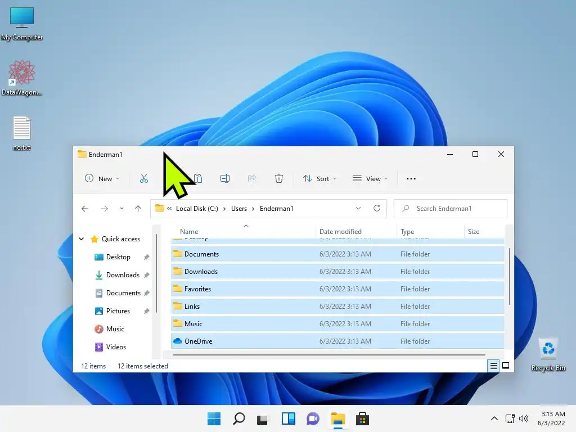
Task: Switch to details view layout icon
Action: click(x=493, y=366)
